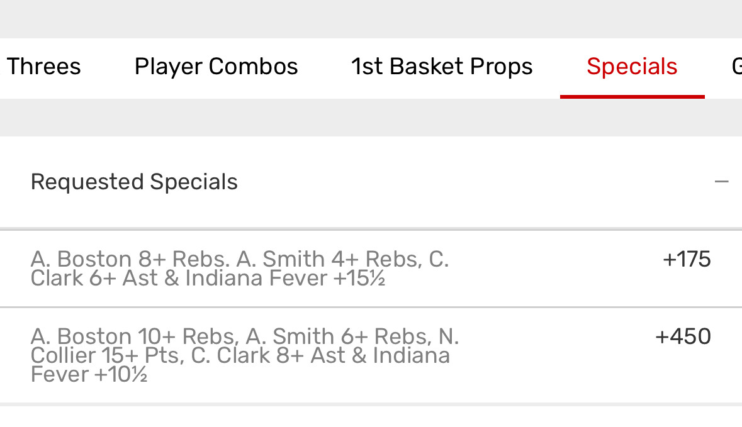Pick the +175 odds

687,259
